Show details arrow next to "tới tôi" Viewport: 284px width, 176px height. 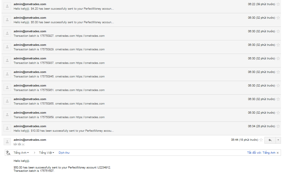click(23, 145)
